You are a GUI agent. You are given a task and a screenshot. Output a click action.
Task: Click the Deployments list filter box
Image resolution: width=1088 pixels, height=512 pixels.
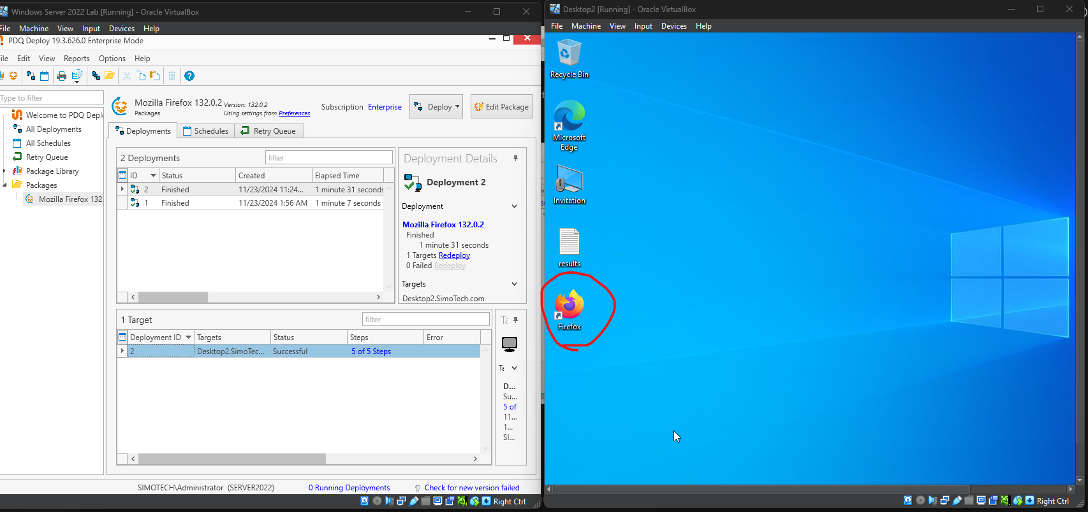pos(329,157)
